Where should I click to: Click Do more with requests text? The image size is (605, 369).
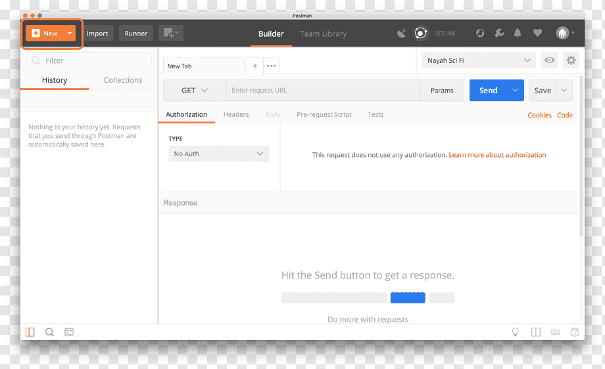pos(368,319)
